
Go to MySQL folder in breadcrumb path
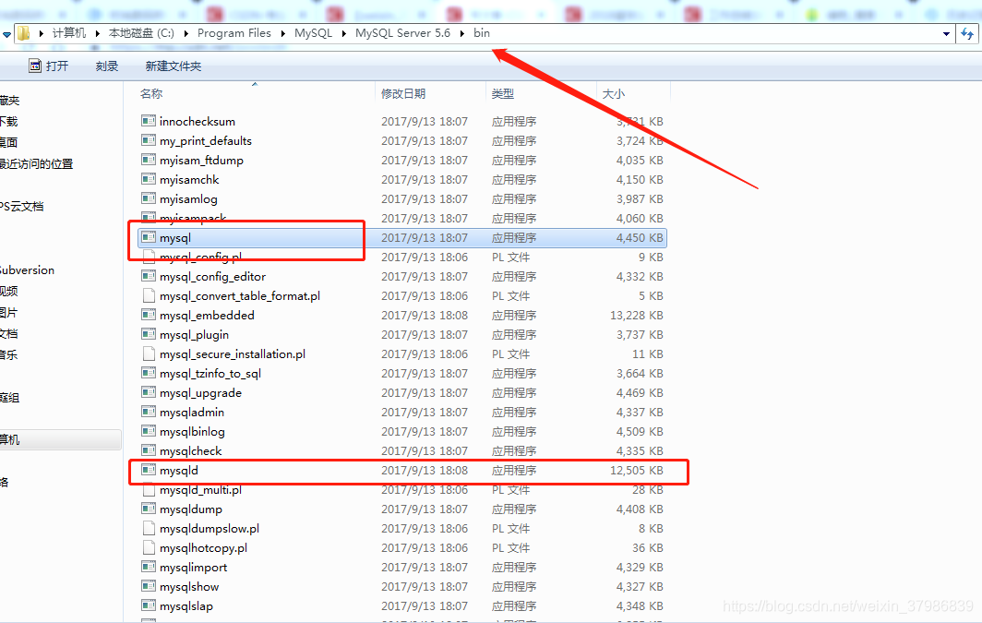tap(313, 33)
